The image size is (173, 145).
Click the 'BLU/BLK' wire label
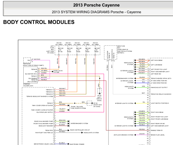(62, 143)
